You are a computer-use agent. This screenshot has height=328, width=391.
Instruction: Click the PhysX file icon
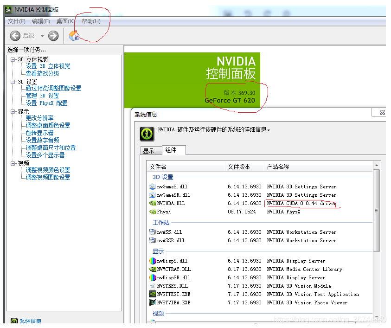tap(152, 212)
